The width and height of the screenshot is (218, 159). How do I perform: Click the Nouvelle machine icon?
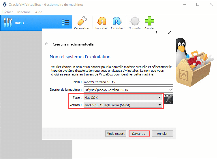135,21
